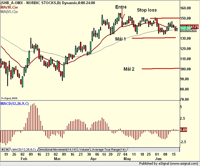Select the Volume study tab

coord(84,149)
